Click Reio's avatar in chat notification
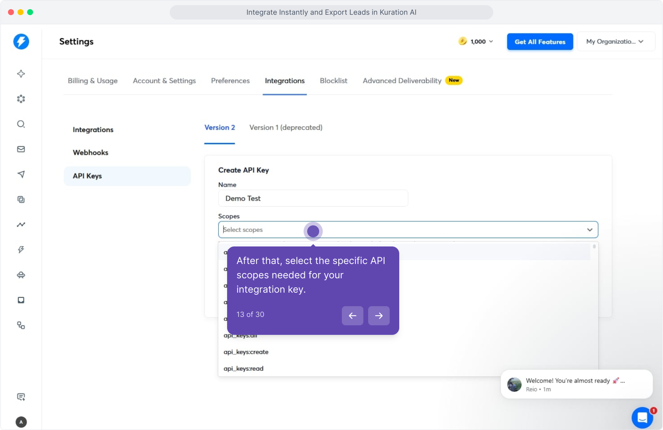663x430 pixels. 514,385
